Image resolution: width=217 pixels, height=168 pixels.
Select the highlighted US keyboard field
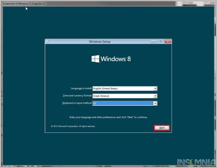tap(125, 103)
